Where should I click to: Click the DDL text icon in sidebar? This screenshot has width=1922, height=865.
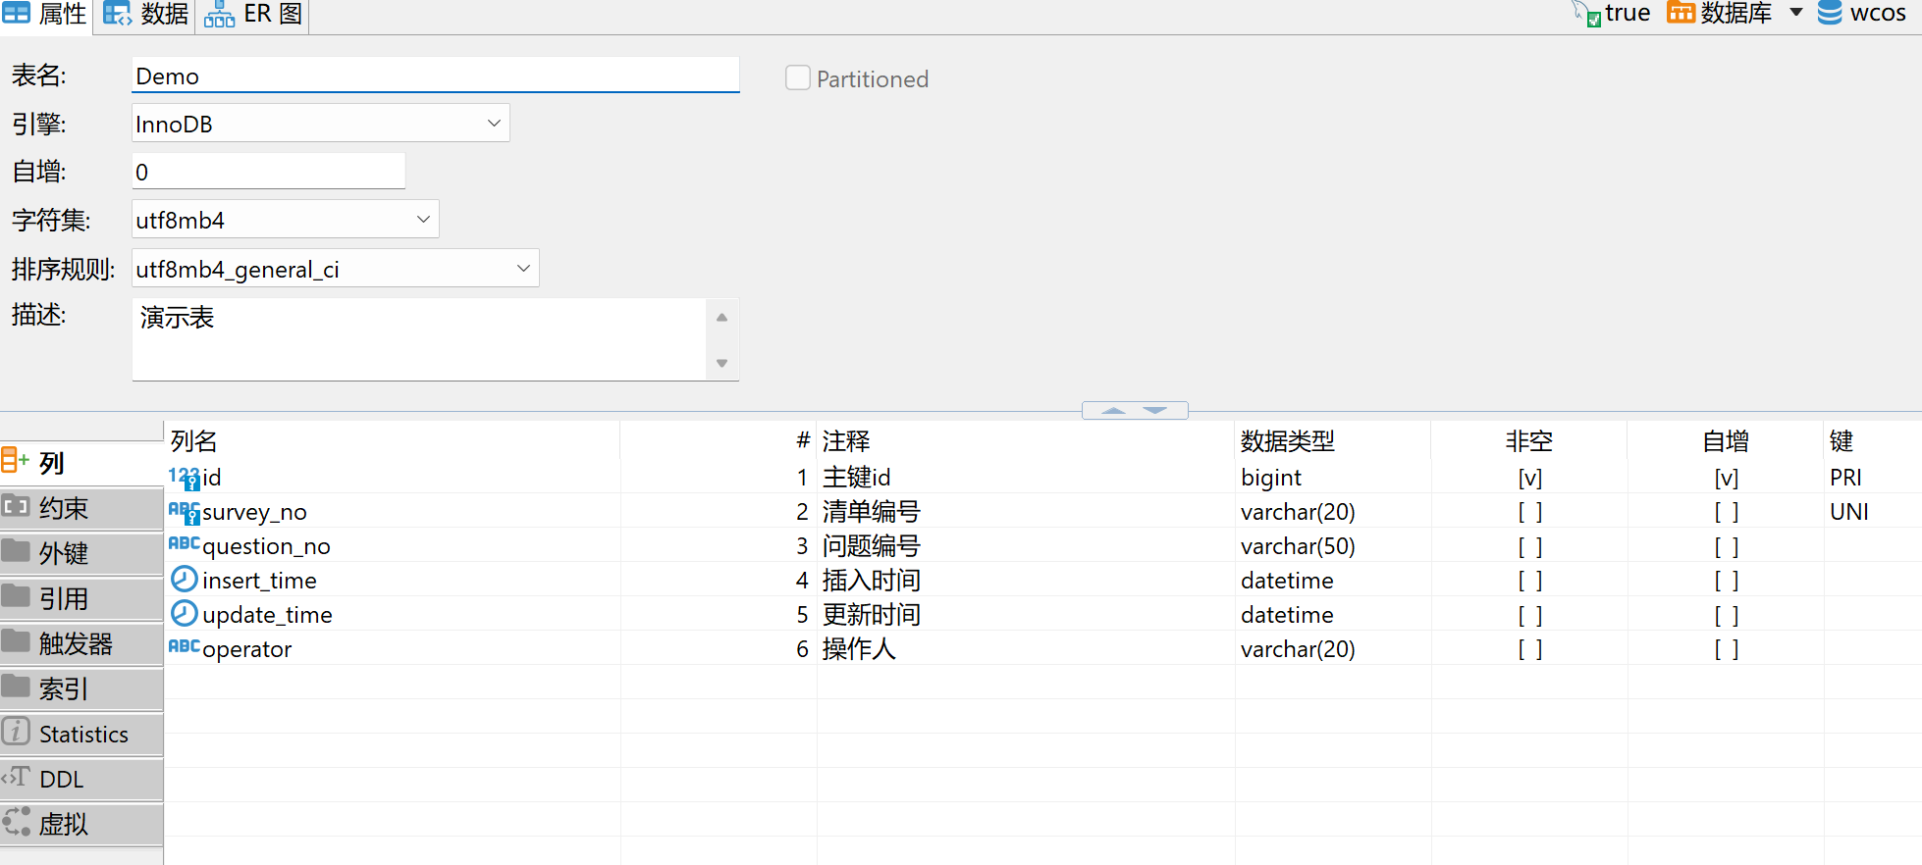(x=16, y=778)
